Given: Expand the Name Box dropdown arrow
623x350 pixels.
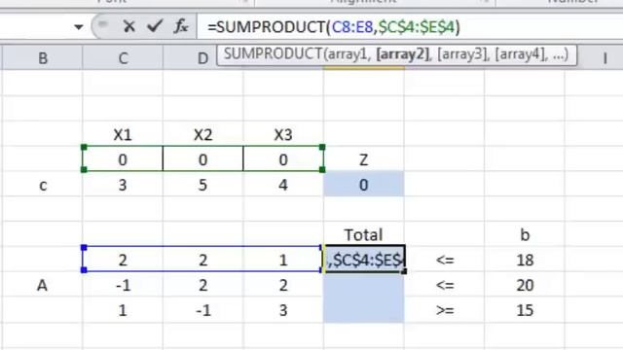Looking at the screenshot, I should click(79, 27).
